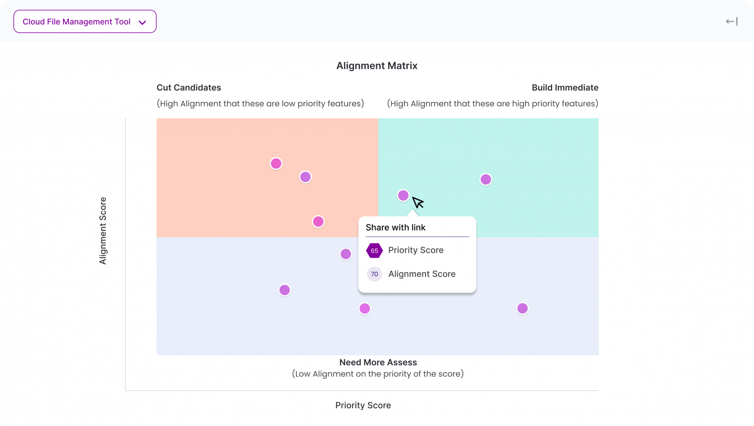This screenshot has height=426, width=754.
Task: Click the data point in Build Immediate quadrant
Action: coord(486,179)
